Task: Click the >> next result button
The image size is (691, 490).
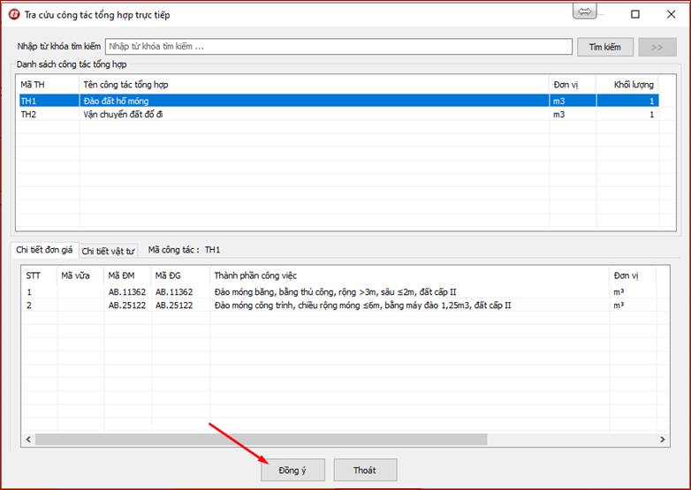Action: [657, 47]
